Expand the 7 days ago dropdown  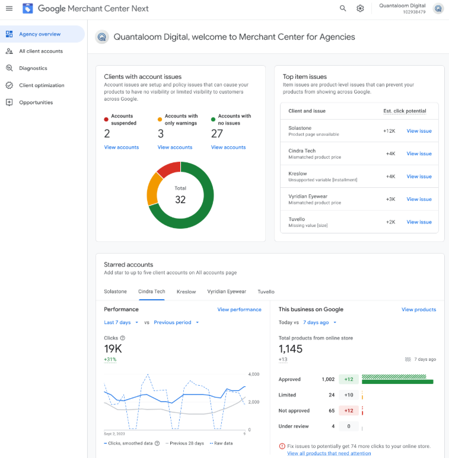320,322
